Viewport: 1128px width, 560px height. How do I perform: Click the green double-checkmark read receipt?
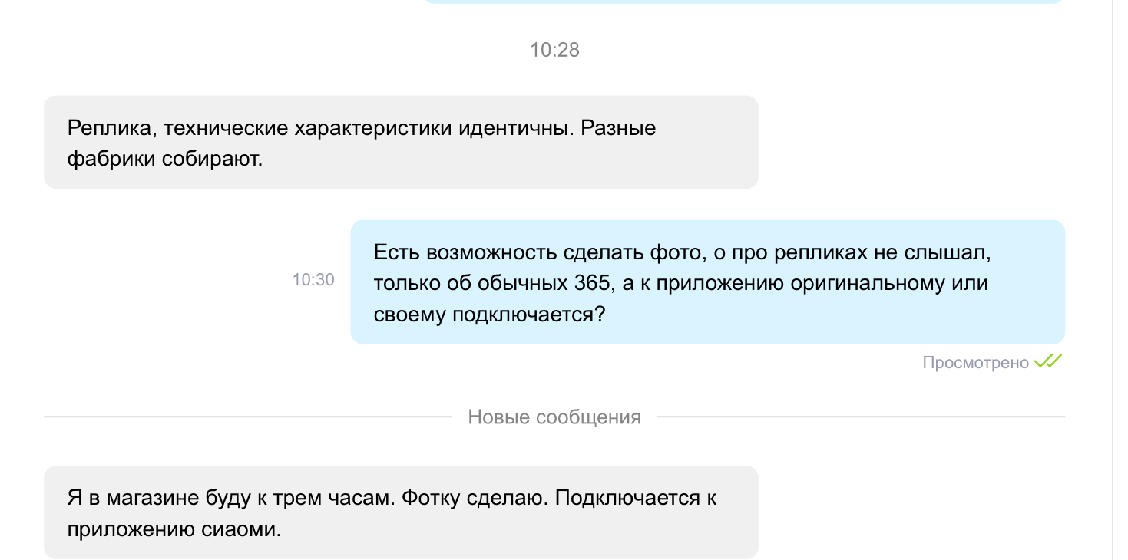coord(1048,361)
